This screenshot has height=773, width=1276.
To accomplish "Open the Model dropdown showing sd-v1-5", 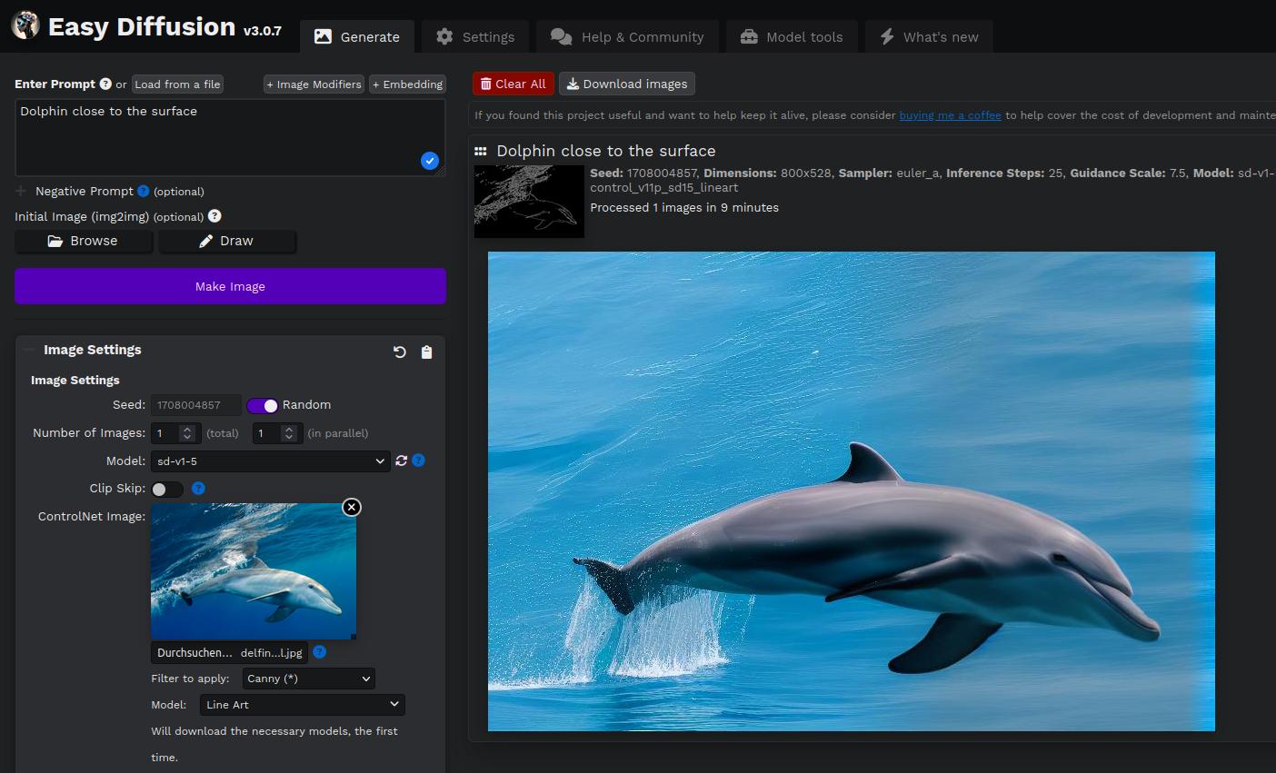I will coord(270,461).
